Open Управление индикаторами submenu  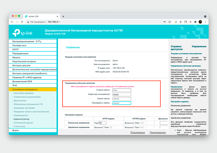coord(27,97)
